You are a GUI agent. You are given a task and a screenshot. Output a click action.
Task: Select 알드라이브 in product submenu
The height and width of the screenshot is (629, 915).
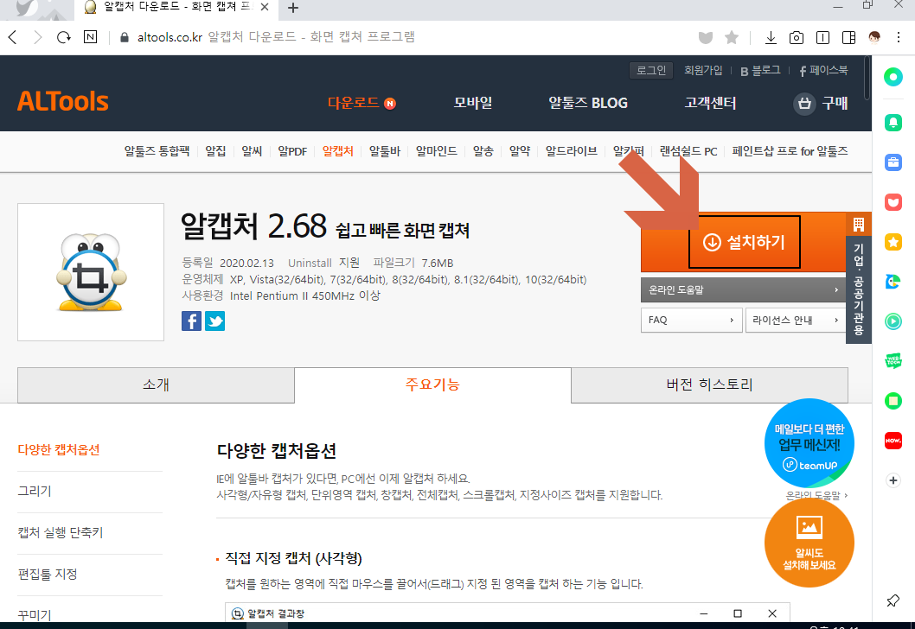tap(572, 151)
